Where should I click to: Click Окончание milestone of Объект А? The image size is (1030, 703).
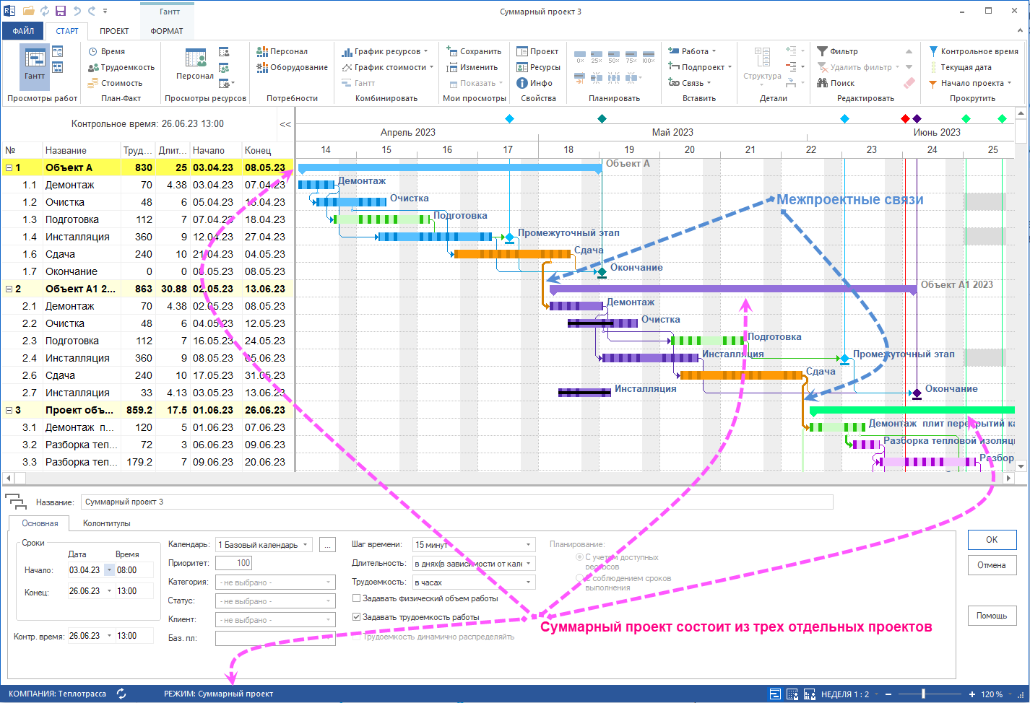(x=602, y=271)
